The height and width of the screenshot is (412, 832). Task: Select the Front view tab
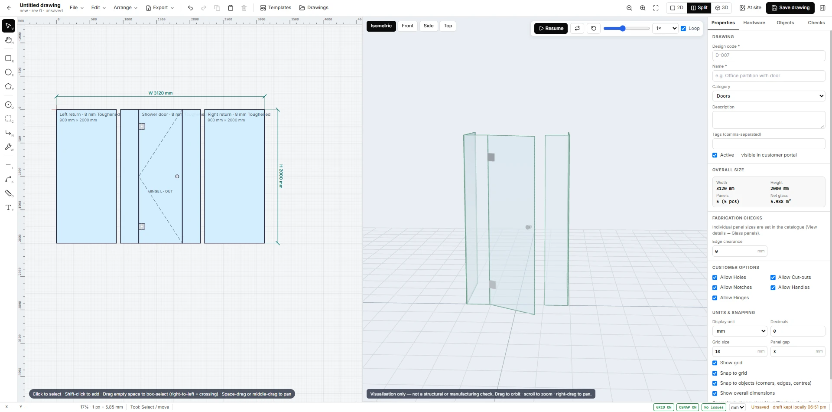(x=407, y=26)
